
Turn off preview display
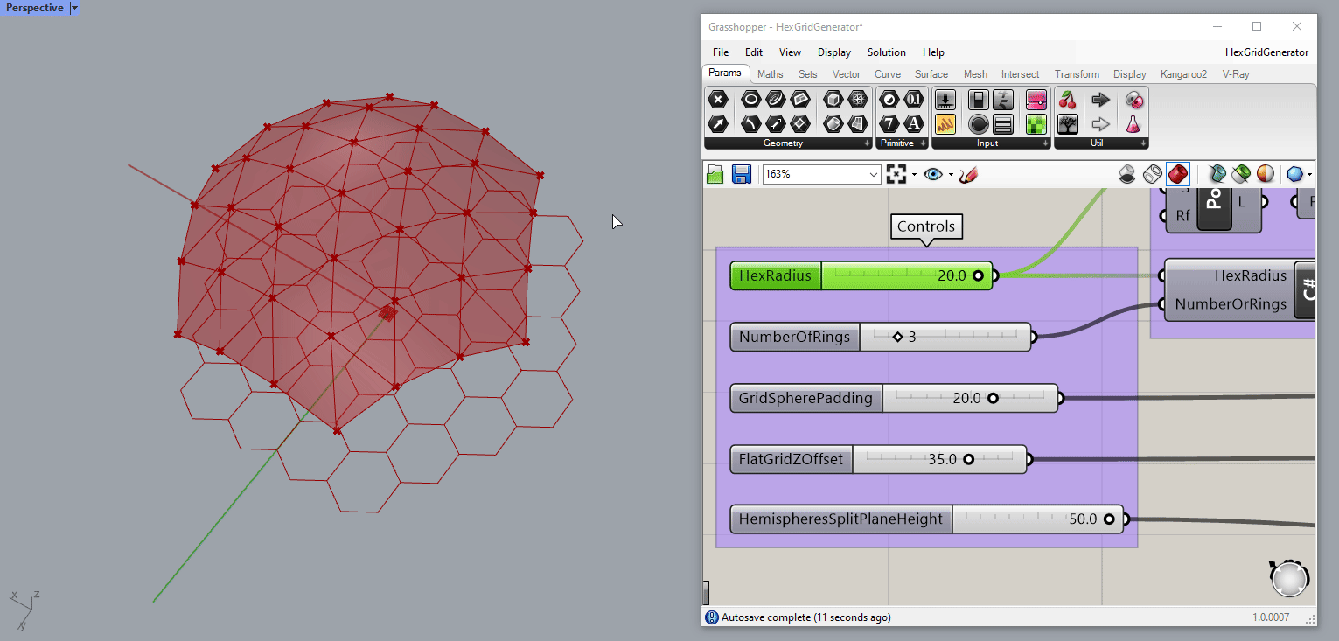coord(1128,174)
